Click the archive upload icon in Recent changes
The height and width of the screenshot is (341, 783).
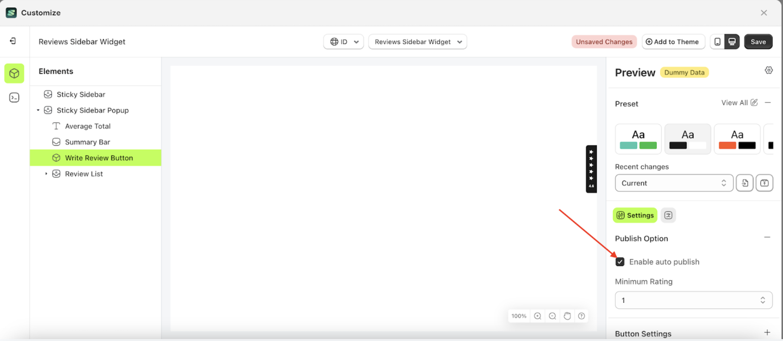(x=764, y=183)
